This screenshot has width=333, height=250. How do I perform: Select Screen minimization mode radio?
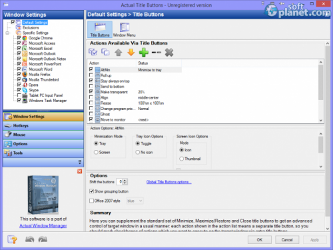(96, 152)
